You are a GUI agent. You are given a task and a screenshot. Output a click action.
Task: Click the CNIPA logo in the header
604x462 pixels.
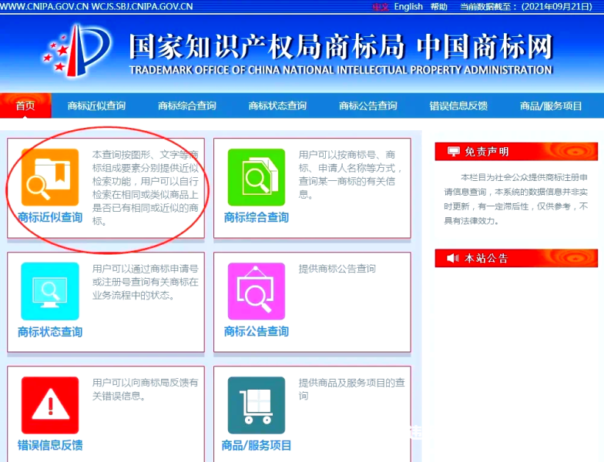point(77,51)
